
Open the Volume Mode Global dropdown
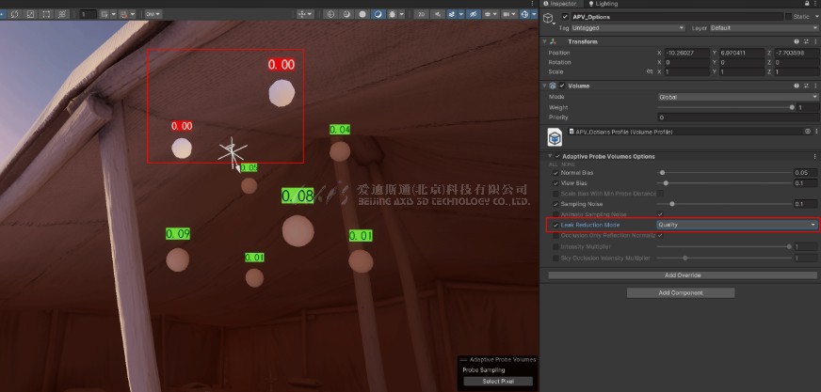736,97
